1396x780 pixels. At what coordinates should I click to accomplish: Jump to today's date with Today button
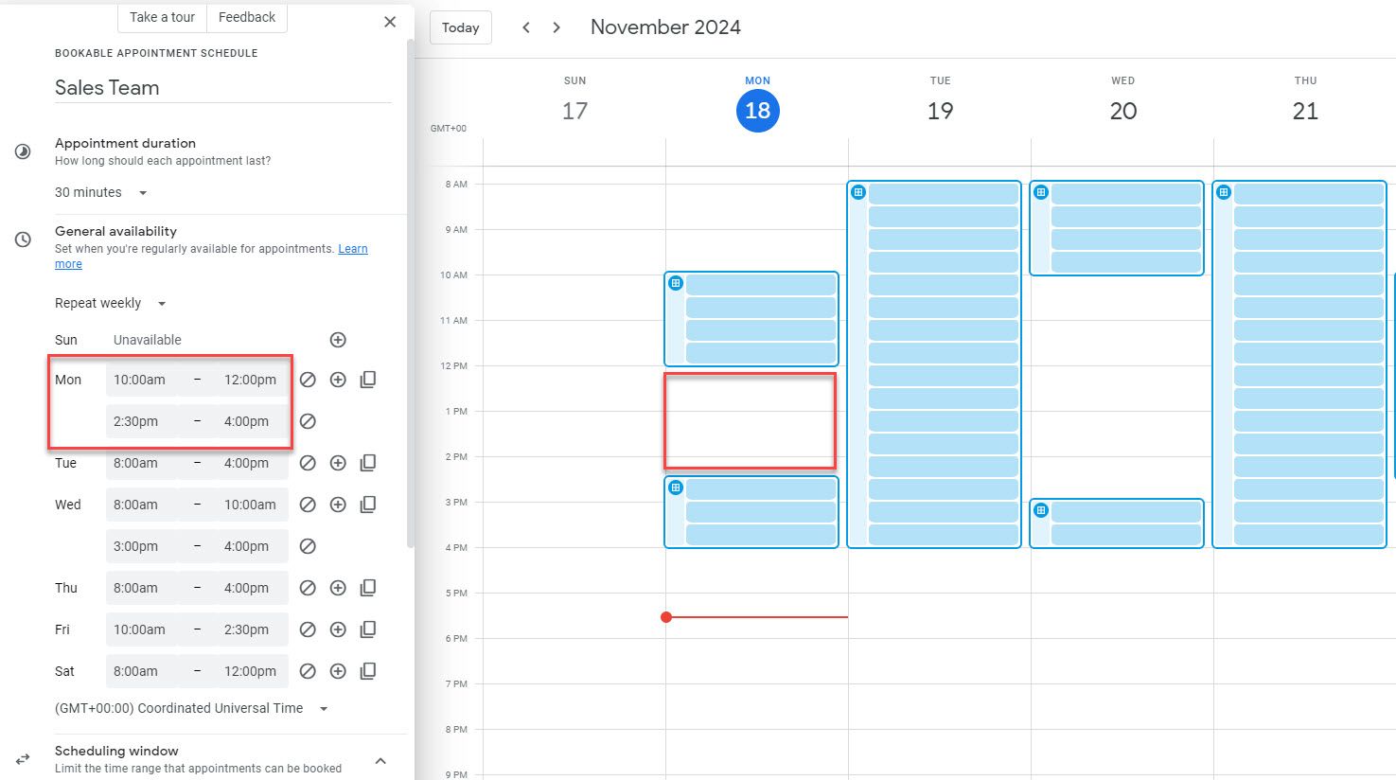(x=460, y=27)
